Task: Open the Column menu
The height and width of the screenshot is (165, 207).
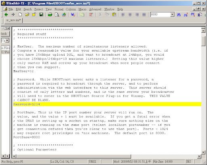Action: [71, 9]
